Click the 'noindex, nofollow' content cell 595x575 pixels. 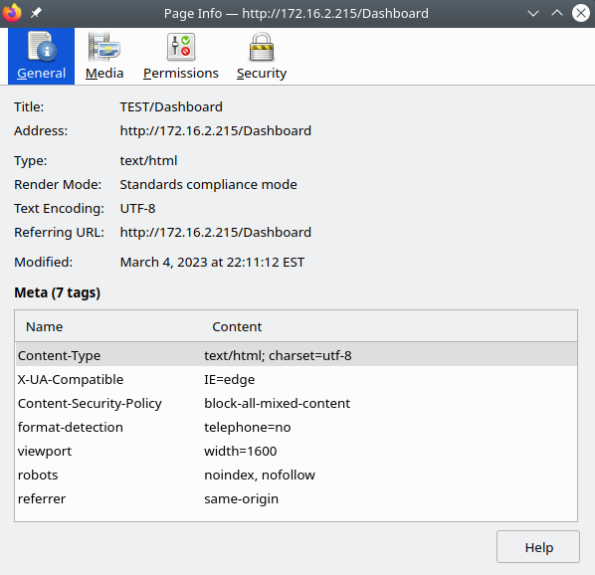point(260,475)
